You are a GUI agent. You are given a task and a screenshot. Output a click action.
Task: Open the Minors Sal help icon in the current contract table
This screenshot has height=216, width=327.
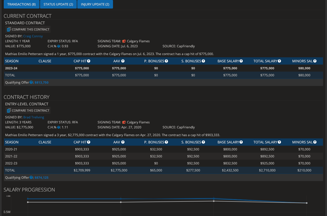click(x=315, y=61)
